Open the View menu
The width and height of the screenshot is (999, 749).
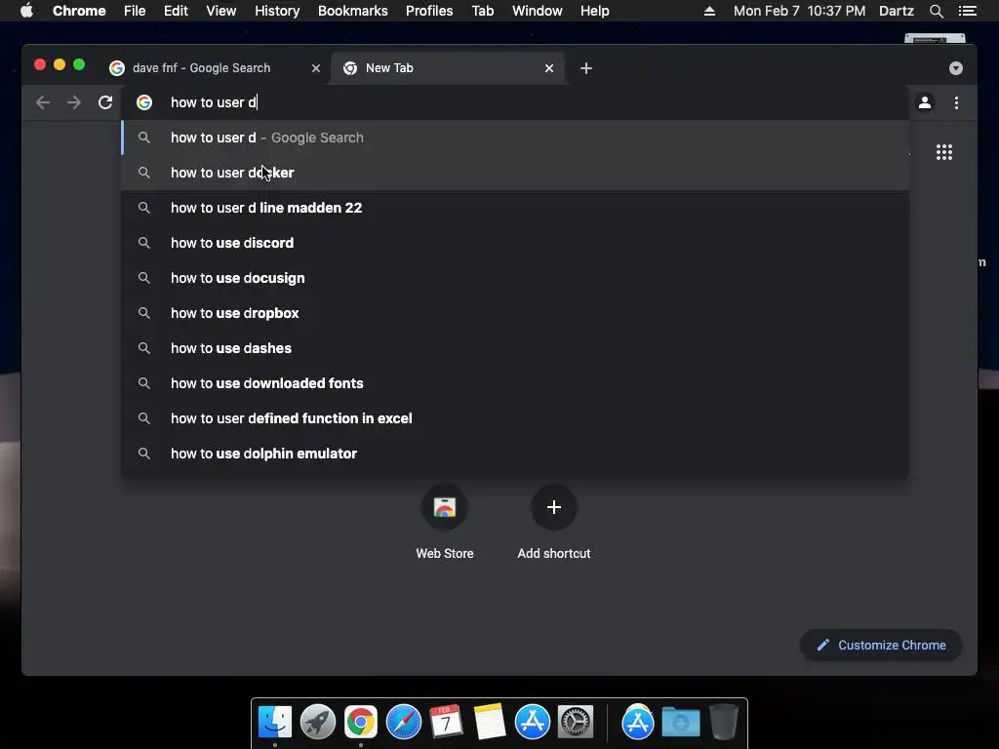point(221,11)
